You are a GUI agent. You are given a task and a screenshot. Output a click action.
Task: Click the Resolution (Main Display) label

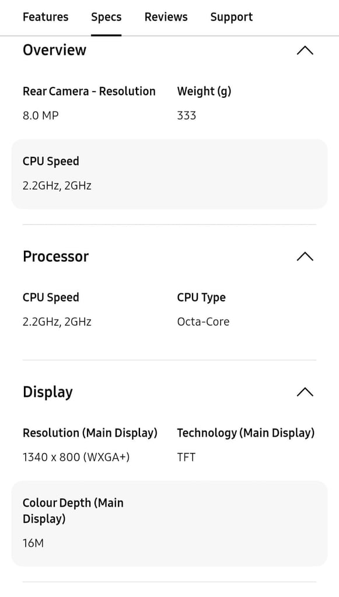[90, 433]
